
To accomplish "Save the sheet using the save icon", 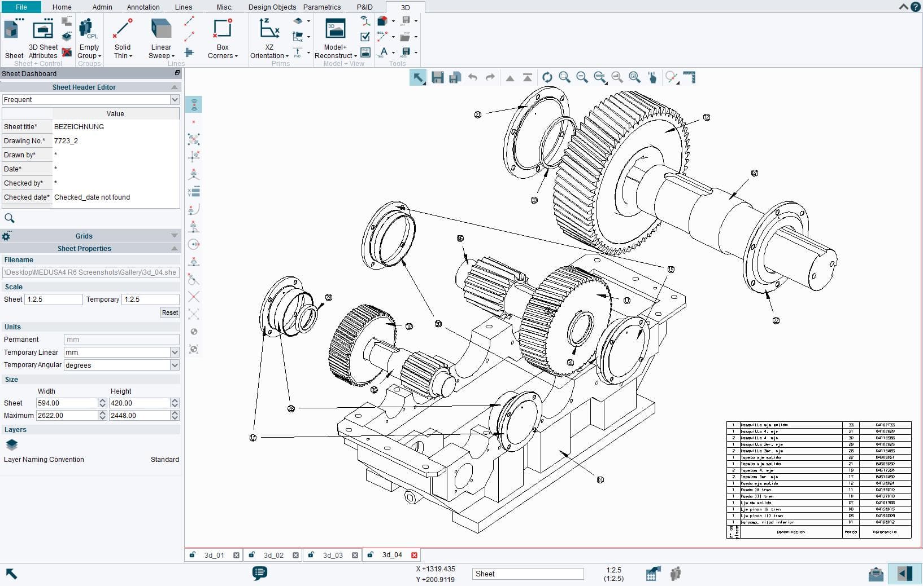I will [x=437, y=77].
